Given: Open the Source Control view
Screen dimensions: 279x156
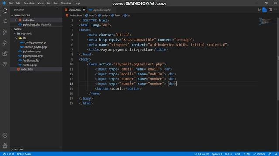Looking at the screenshot, I should 5,32.
